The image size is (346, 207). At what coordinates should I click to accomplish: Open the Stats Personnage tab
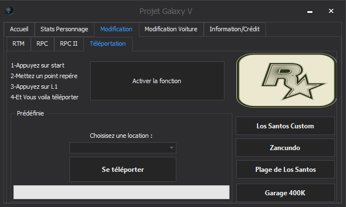pos(64,29)
